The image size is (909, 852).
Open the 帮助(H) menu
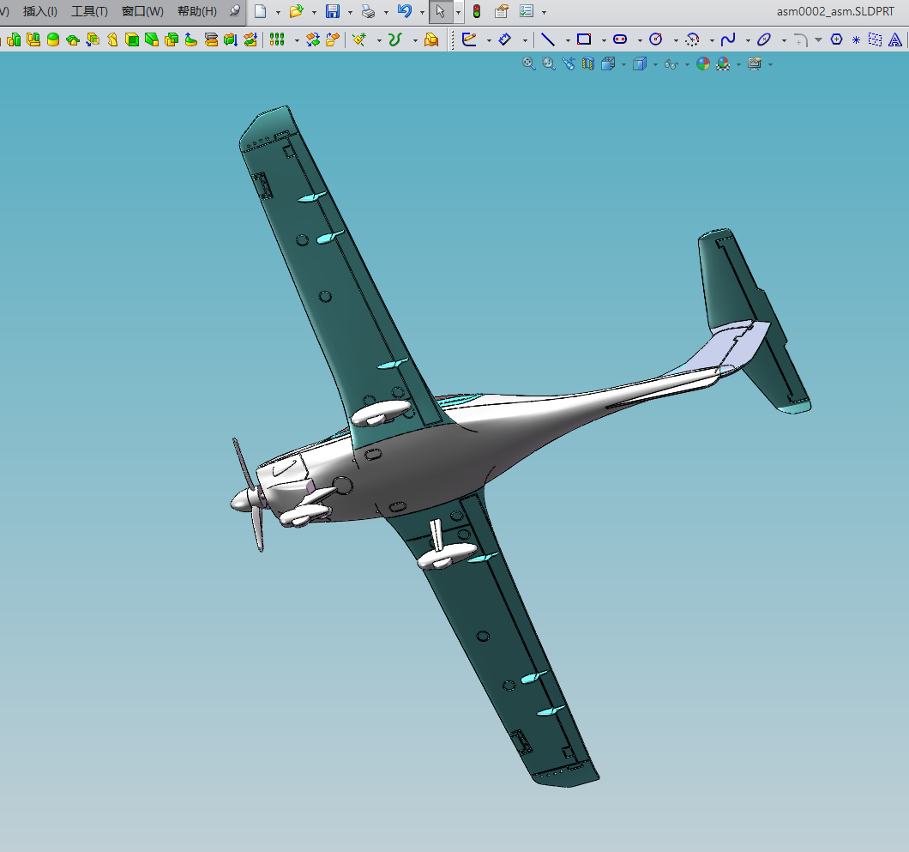coord(197,12)
